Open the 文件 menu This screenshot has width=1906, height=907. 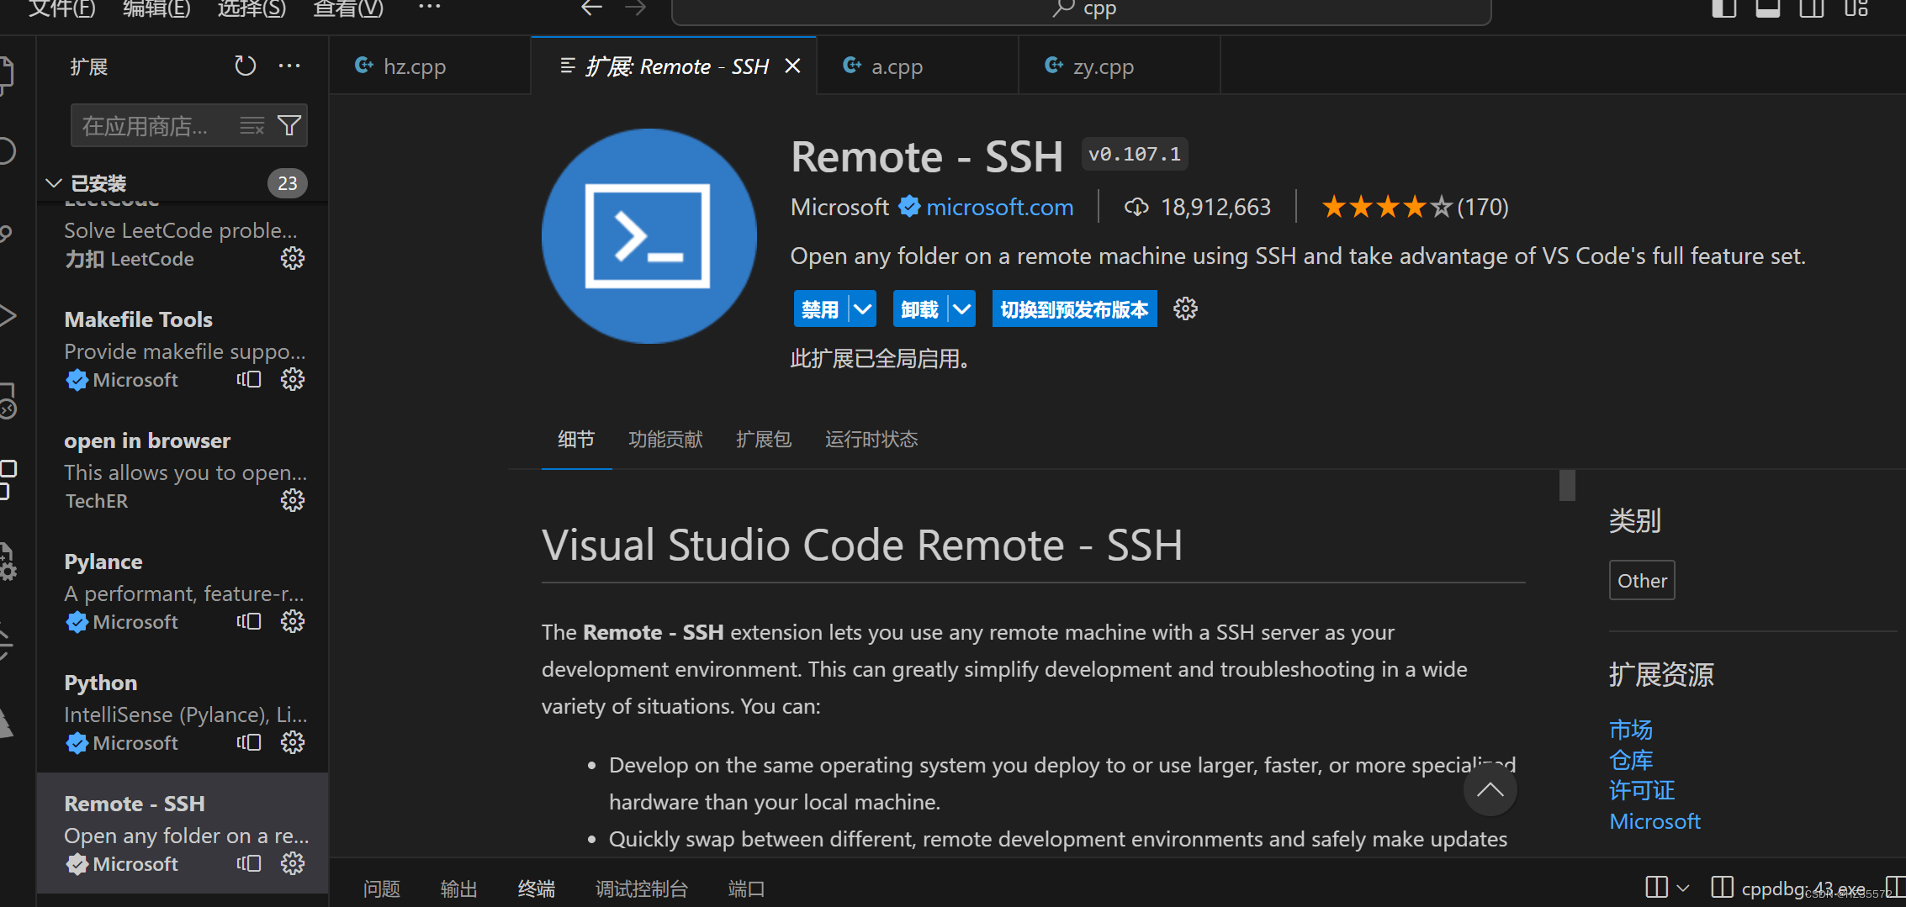pos(61,8)
